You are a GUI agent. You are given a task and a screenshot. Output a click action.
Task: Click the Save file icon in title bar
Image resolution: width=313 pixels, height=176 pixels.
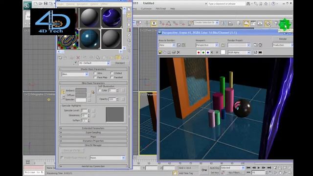pos(45,3)
